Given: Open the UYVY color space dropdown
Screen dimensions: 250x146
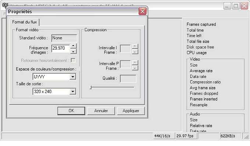Looking at the screenshot, I should (73, 77).
